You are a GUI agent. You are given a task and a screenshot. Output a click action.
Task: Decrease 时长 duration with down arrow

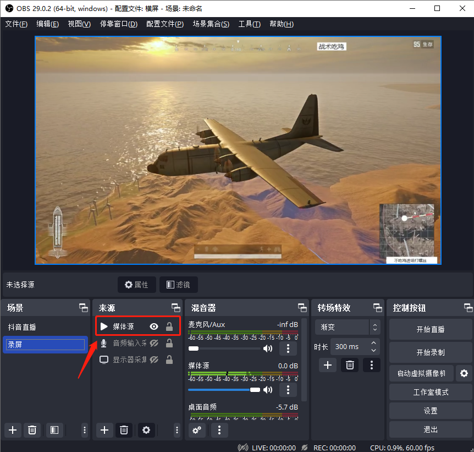373,350
